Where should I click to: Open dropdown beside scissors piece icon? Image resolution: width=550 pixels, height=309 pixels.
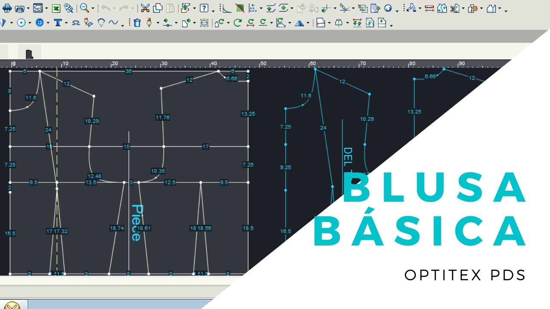coord(463,9)
